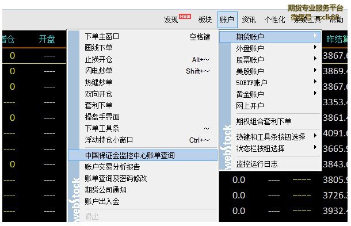Screen dimensions: 351x226
Task: Open the 板块 menu
Action: pos(205,20)
